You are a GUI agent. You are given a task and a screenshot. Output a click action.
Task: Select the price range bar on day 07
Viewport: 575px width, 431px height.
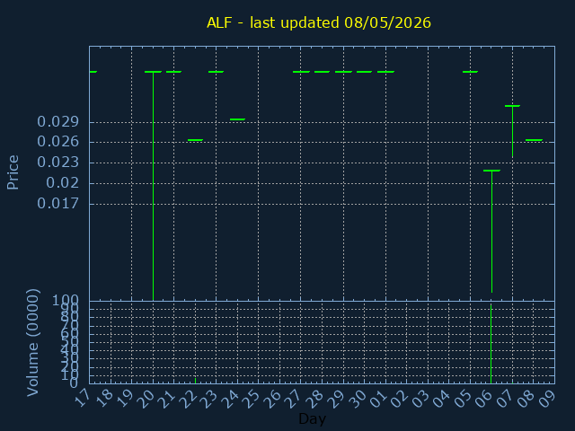pyautogui.click(x=512, y=131)
